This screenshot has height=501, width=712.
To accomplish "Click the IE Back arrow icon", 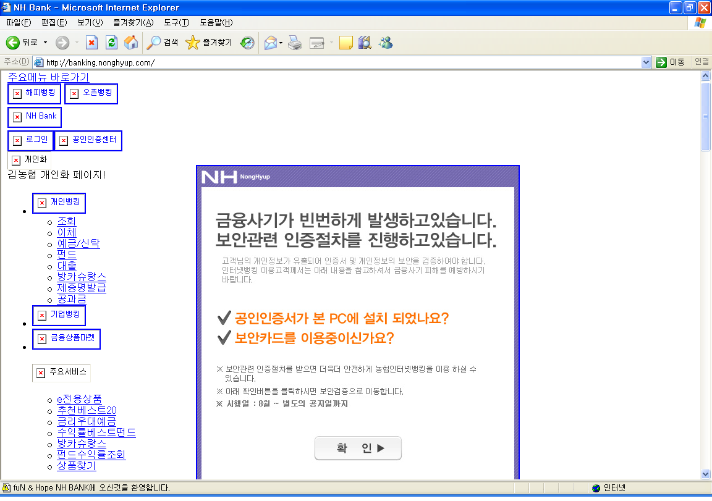I will click(x=13, y=43).
